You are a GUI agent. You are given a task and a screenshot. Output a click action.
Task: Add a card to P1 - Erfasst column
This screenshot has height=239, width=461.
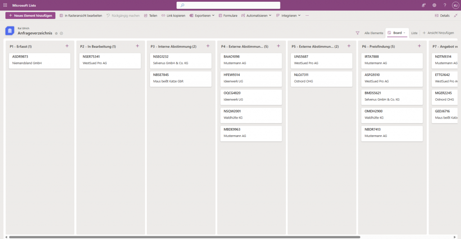(x=67, y=46)
